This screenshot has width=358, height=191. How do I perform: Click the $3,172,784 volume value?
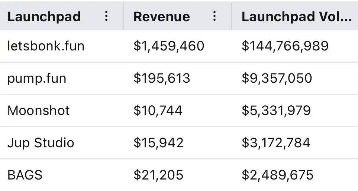click(276, 143)
